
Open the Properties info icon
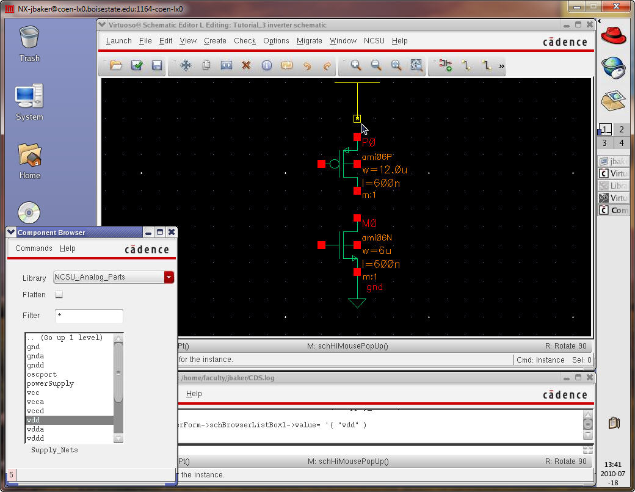pos(266,65)
